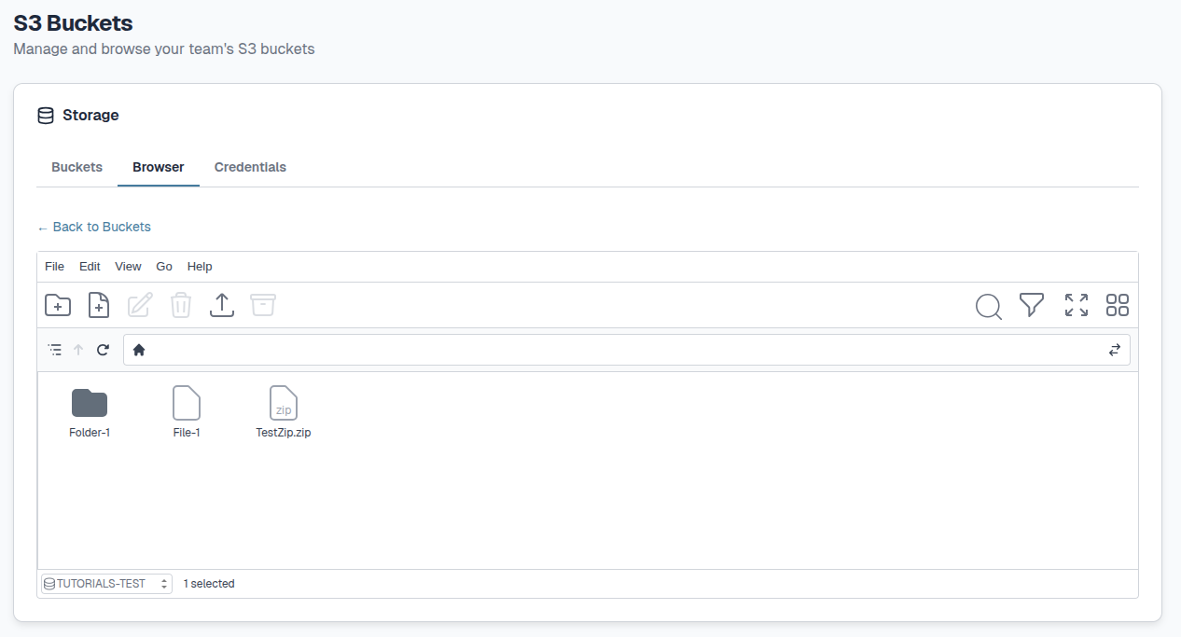Image resolution: width=1181 pixels, height=637 pixels.
Task: Toggle the tree view panel icon
Action: click(55, 350)
